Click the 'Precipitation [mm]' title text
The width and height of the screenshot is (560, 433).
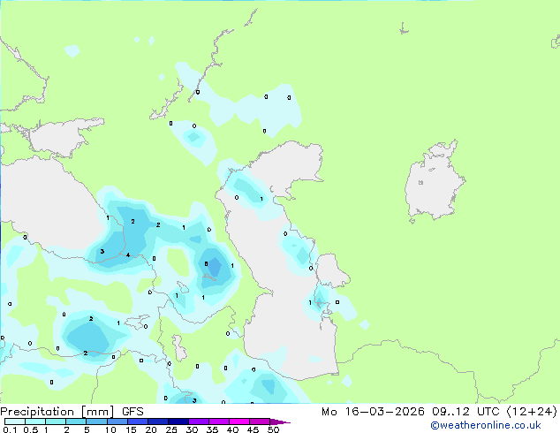[57, 412]
